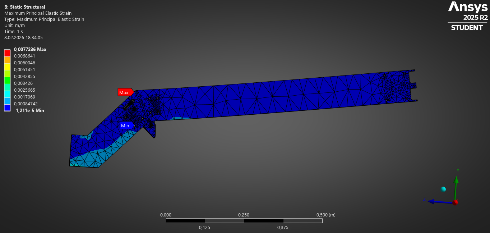Click the scale ruler bar
The image size is (490, 233).
pyautogui.click(x=244, y=220)
